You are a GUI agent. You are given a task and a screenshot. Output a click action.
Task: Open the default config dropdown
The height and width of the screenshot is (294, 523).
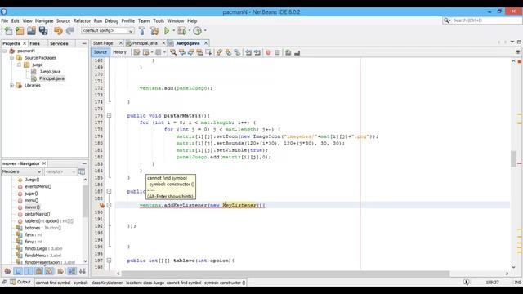(x=107, y=31)
